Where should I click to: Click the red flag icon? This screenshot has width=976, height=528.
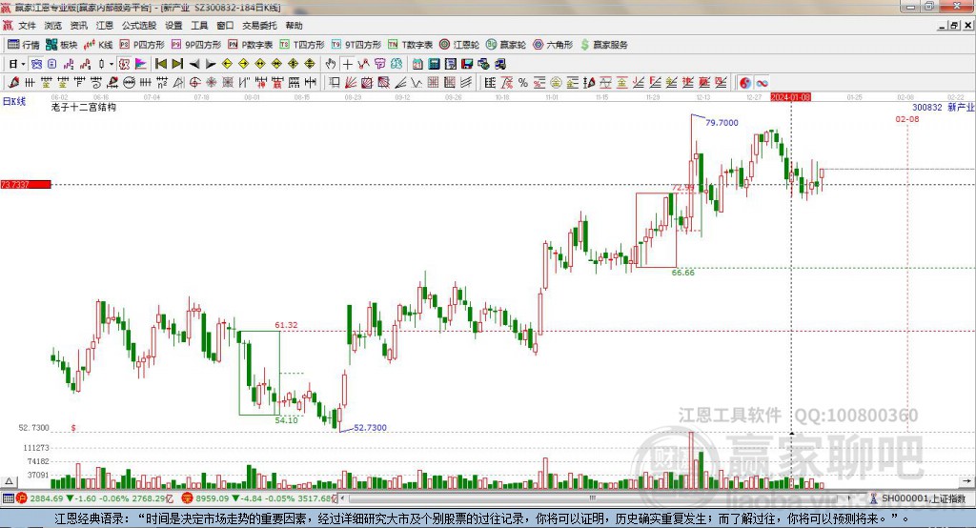(x=141, y=64)
